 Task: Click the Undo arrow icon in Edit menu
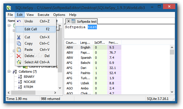pos(19,21)
